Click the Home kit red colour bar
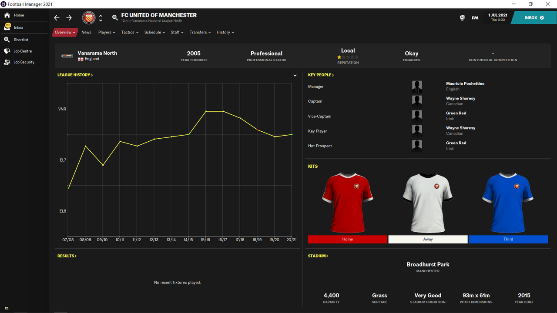Image resolution: width=557 pixels, height=313 pixels. coord(347,239)
